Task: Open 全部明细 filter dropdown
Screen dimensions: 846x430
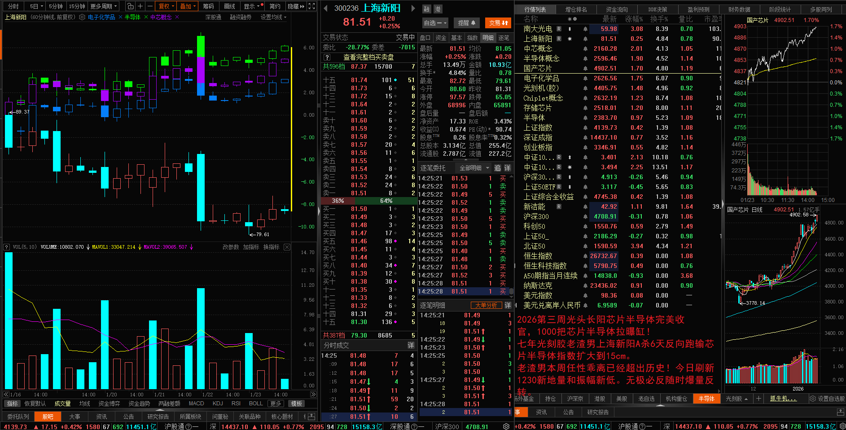Action: tap(473, 168)
